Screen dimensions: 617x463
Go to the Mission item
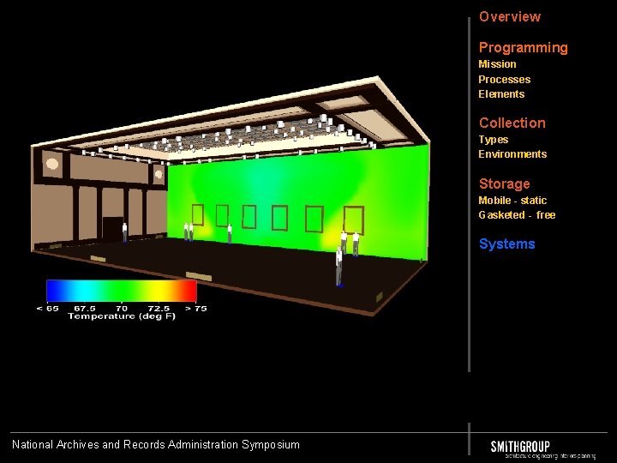point(497,64)
